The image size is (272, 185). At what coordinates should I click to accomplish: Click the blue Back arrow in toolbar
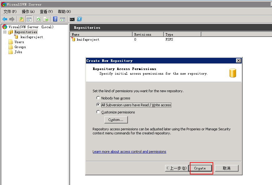(x=5, y=19)
